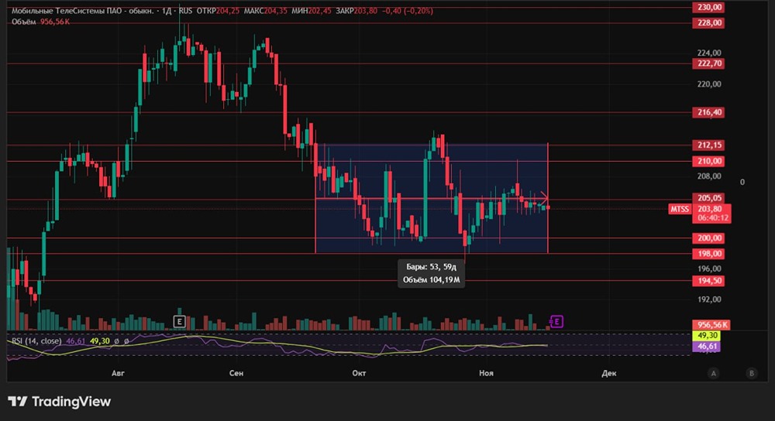Screen dimensions: 775x421
Task: Click the A auto-scale button
Action: [713, 373]
